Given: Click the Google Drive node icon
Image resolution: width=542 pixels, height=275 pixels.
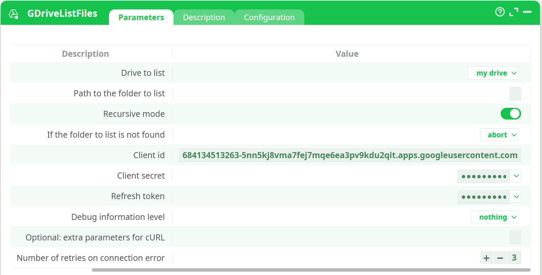Looking at the screenshot, I should 13,14.
